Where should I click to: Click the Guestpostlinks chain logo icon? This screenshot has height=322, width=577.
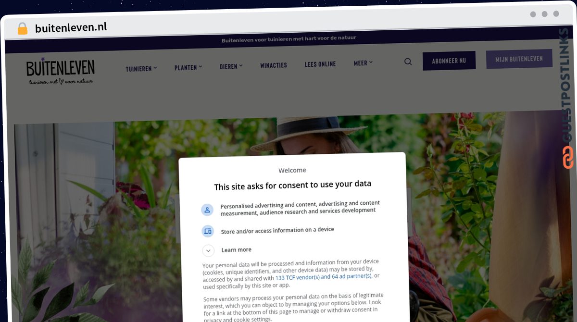click(x=568, y=158)
